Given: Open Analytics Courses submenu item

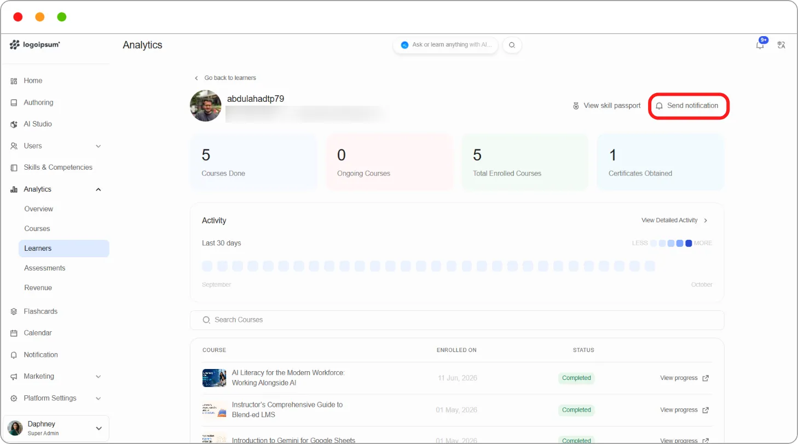Looking at the screenshot, I should [x=37, y=229].
